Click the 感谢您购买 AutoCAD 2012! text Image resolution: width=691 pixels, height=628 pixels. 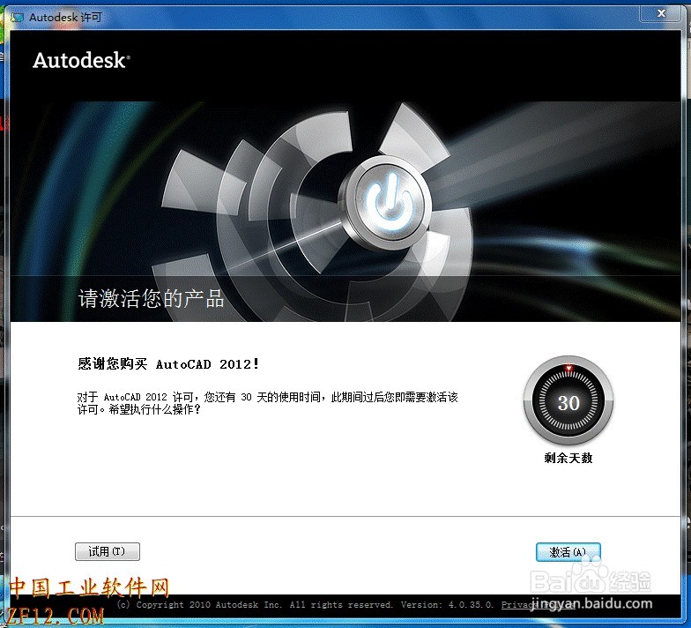click(x=168, y=363)
